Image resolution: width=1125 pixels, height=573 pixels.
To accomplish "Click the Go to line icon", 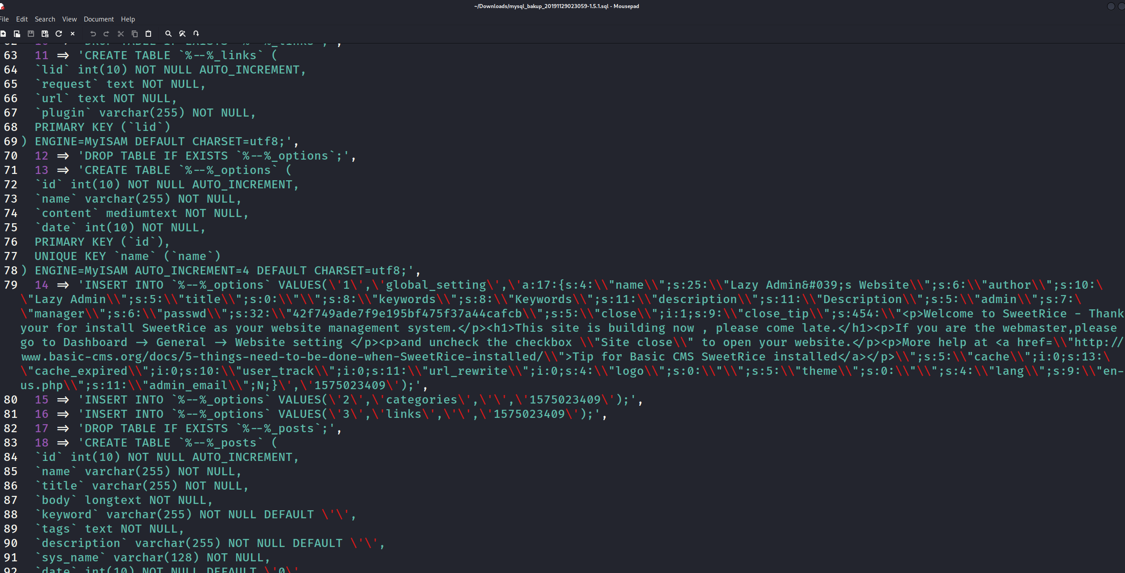I will [196, 34].
